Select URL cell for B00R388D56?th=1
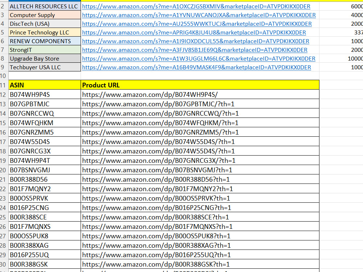 (x=200, y=180)
